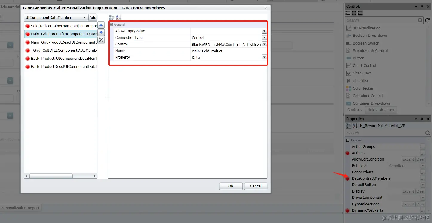432x223 pixels.
Task: Click the grid view icon in Controls panel
Action: pos(354,13)
